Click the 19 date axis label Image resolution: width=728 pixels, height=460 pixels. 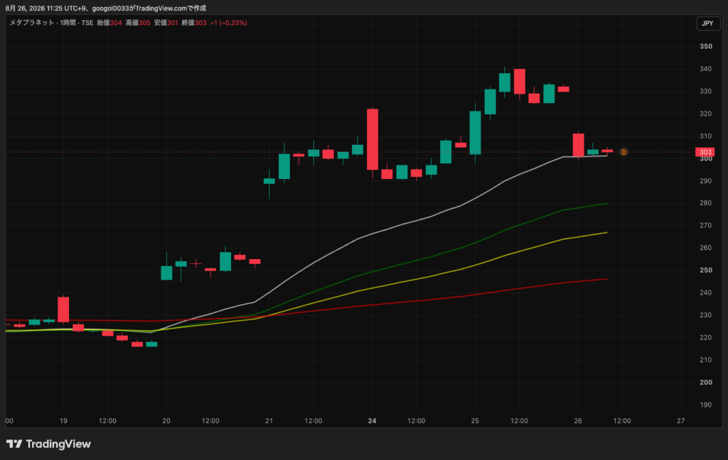coord(63,421)
